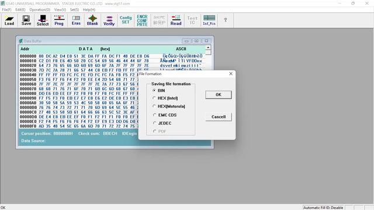Screen dimensions: 374x210
Task: Click the Read toolbar icon
Action: pyautogui.click(x=176, y=20)
